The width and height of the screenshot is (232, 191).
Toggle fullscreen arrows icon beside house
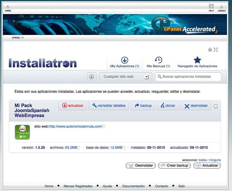[x=216, y=50]
